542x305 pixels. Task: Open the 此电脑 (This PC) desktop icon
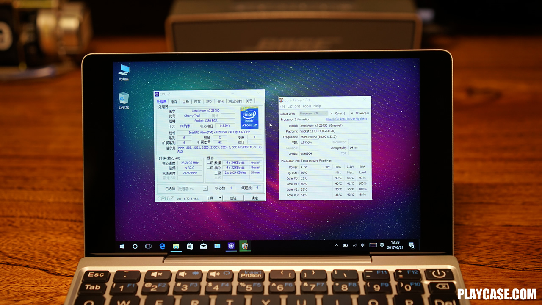coord(124,72)
